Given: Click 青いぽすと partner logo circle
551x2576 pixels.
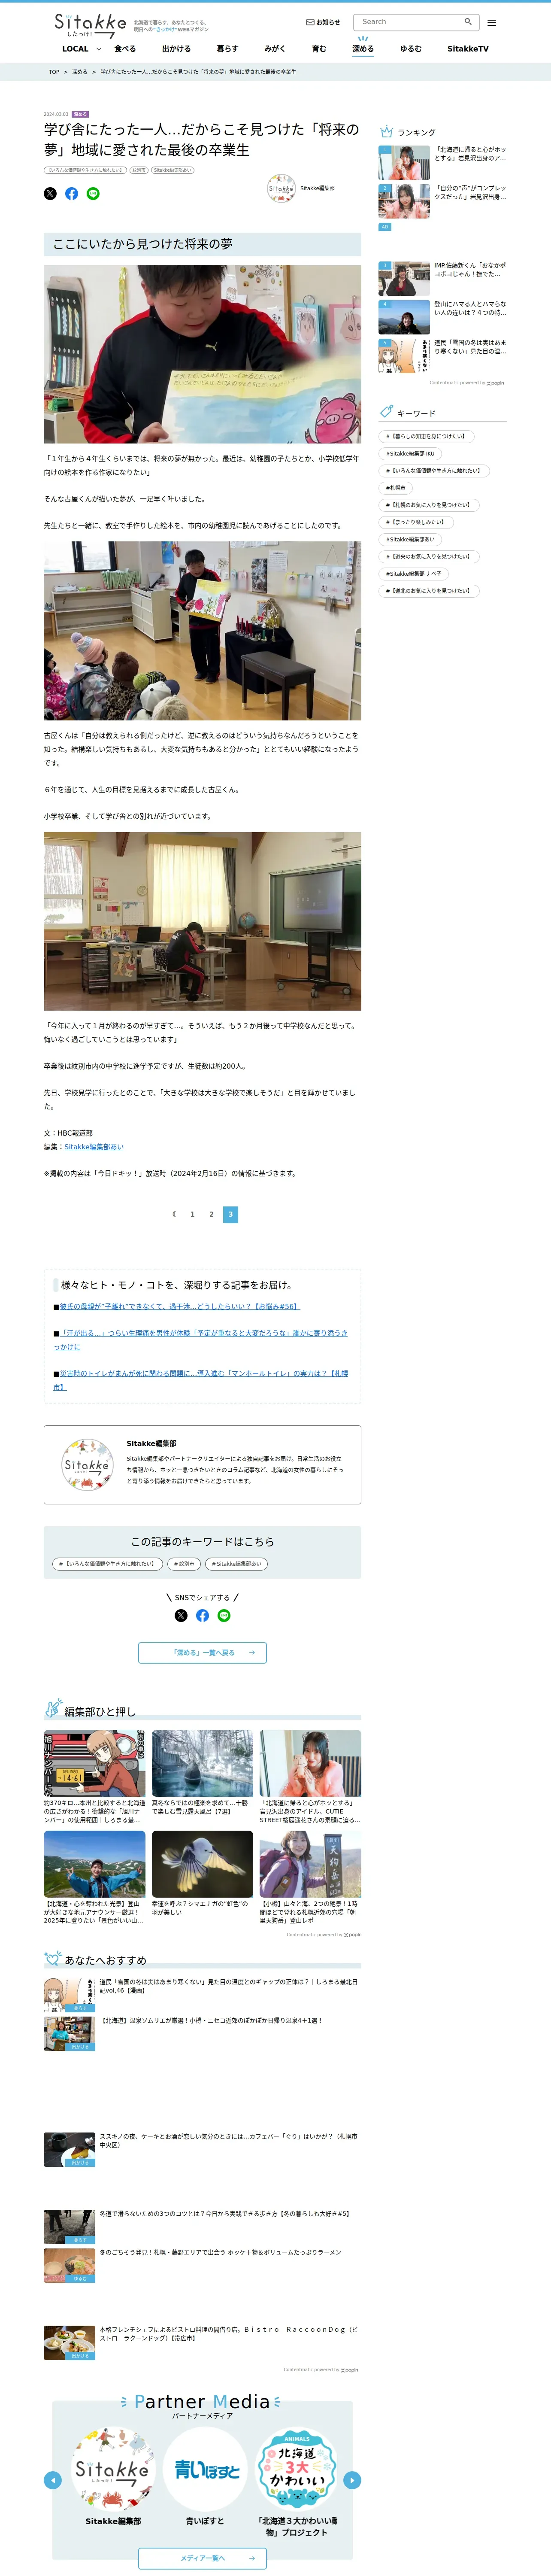Looking at the screenshot, I should click(205, 2470).
